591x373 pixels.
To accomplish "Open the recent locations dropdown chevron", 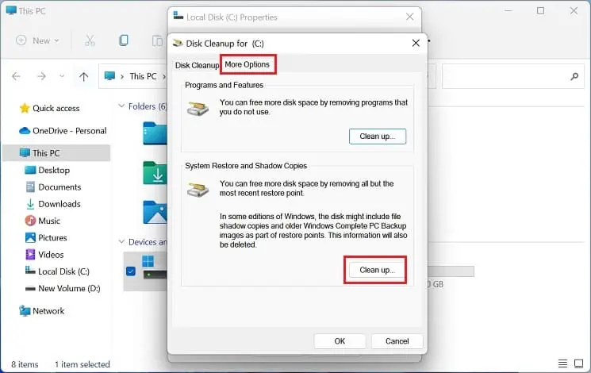I will 62,76.
